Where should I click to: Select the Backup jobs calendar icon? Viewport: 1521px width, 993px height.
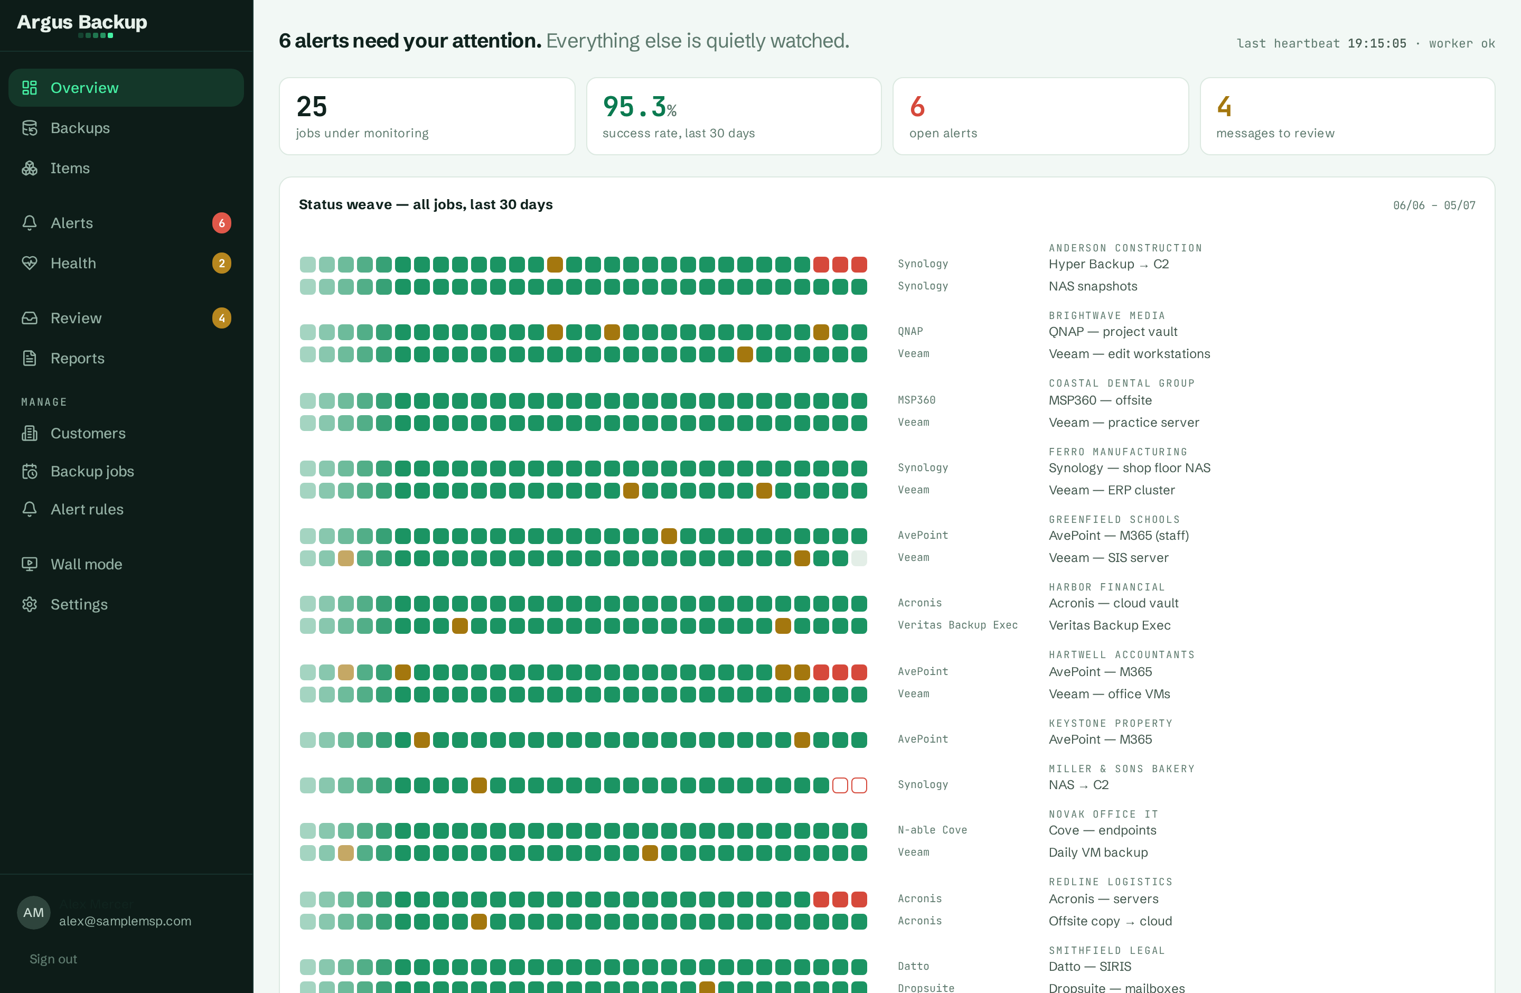coord(30,472)
